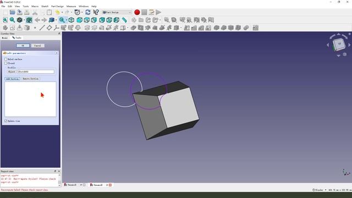Viewport: 352px width, 198px height.
Task: Click the Front view cube icon
Action: (x=79, y=20)
